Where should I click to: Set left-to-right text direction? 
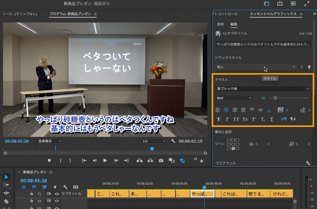point(284,119)
